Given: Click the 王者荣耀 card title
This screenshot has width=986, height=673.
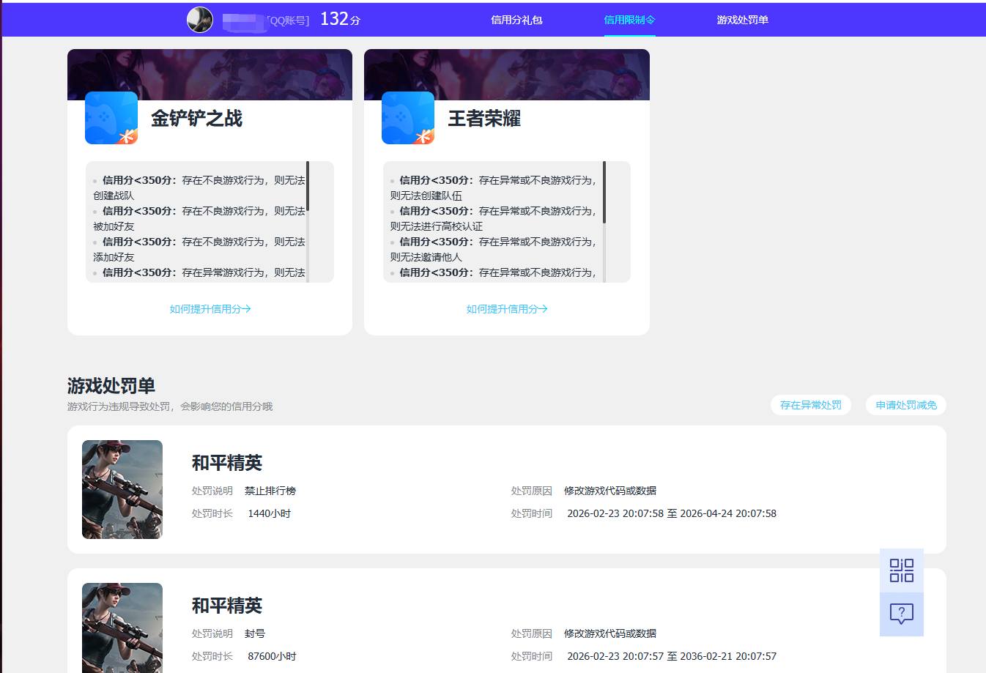Looking at the screenshot, I should coord(484,119).
